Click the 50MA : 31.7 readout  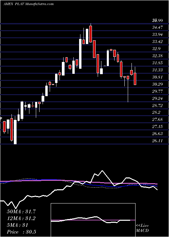[21, 212]
